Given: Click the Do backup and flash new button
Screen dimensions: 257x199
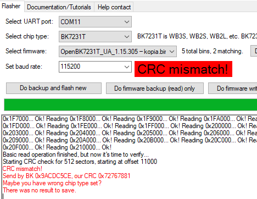Looking at the screenshot, I should [54, 88].
